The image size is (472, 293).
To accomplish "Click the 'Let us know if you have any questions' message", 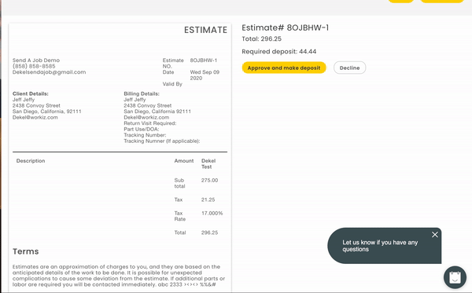I will pos(380,246).
